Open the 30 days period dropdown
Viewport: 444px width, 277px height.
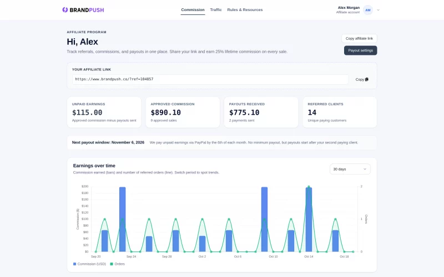[x=350, y=169]
